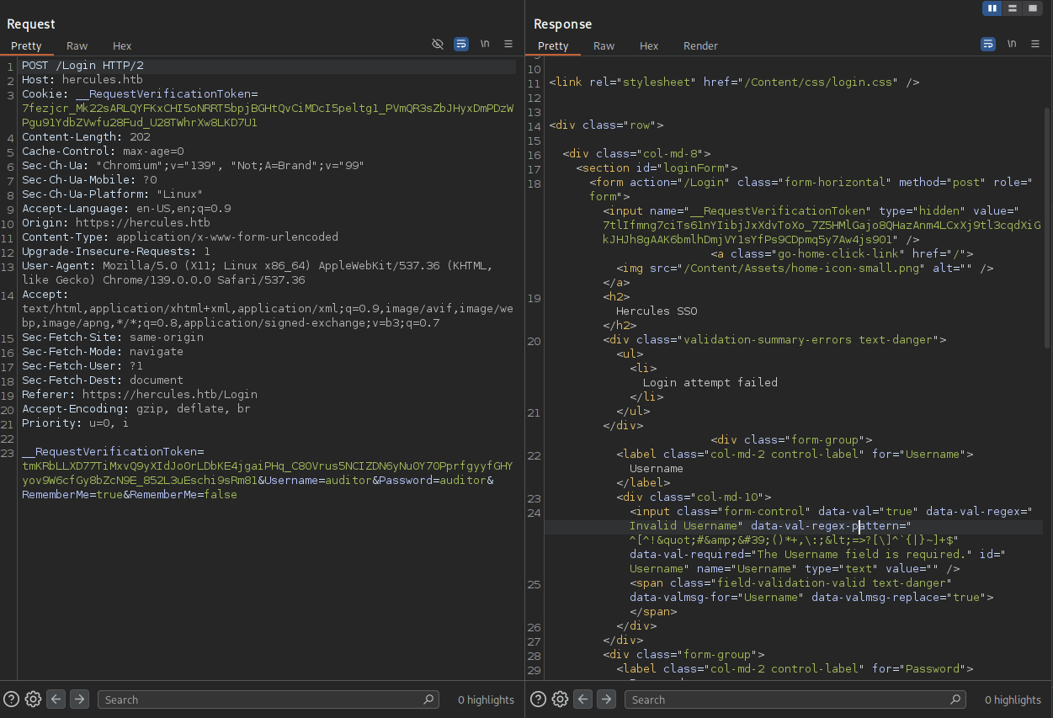
Task: Open the Response panel hamburger menu
Action: click(1035, 44)
